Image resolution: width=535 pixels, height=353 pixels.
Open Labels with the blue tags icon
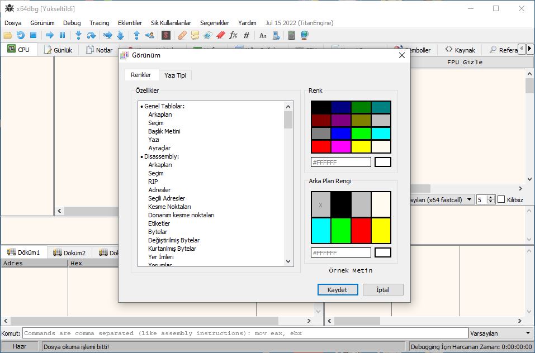pos(207,35)
